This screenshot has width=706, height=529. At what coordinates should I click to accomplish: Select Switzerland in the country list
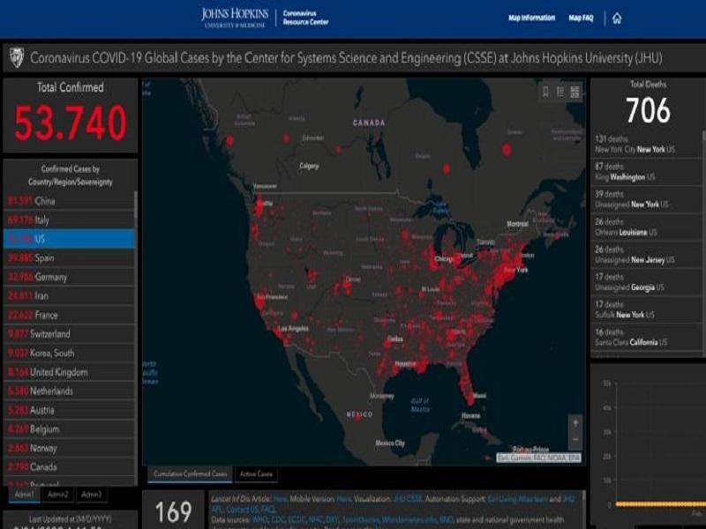tap(69, 334)
